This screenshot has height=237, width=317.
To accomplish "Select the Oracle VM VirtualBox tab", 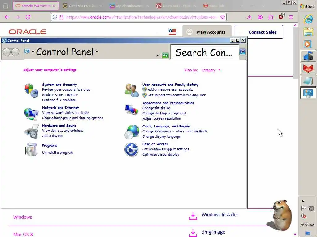I will (36, 6).
